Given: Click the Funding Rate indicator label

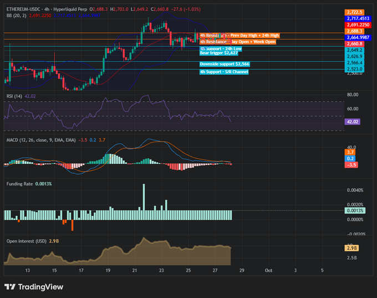Looking at the screenshot, I should 19,184.
